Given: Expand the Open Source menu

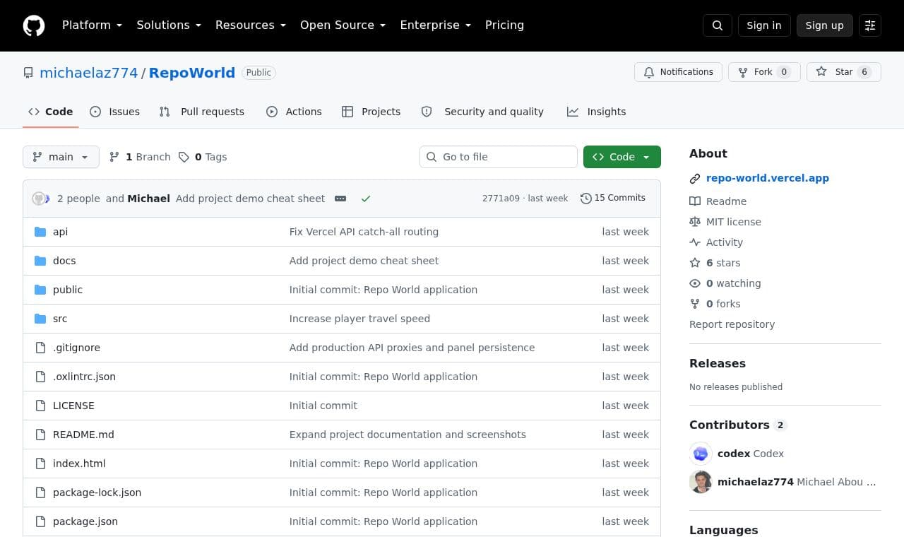Looking at the screenshot, I should point(343,25).
